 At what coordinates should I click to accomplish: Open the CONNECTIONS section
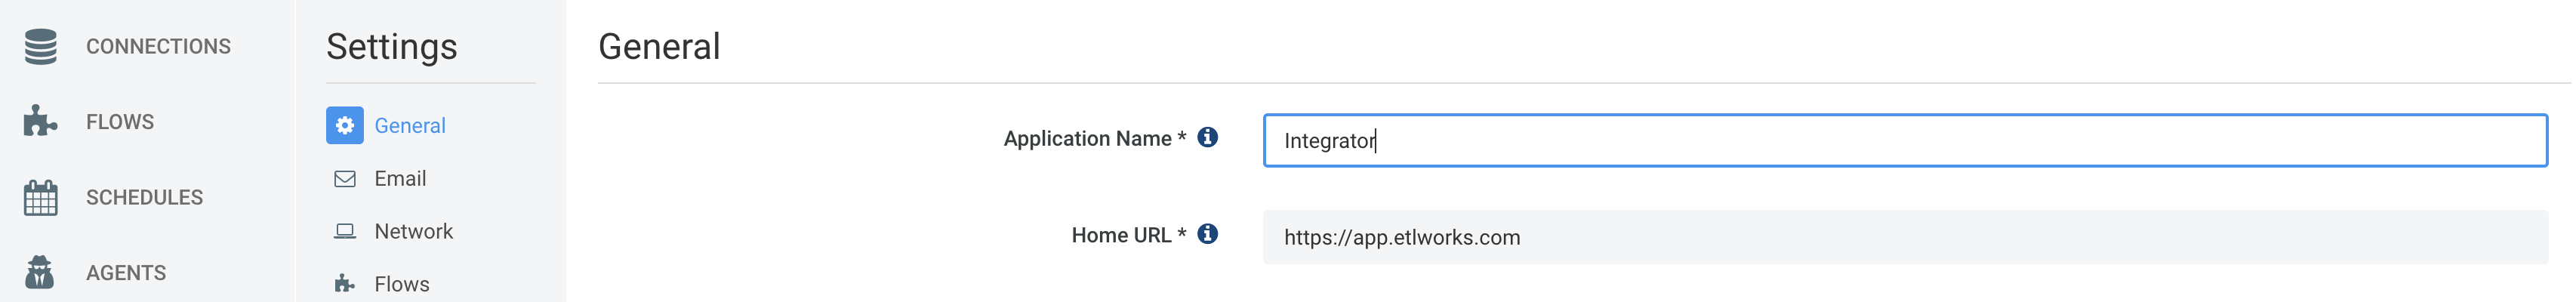tap(158, 46)
